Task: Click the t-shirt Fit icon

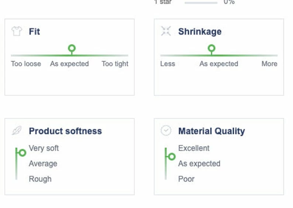Action: (x=17, y=31)
